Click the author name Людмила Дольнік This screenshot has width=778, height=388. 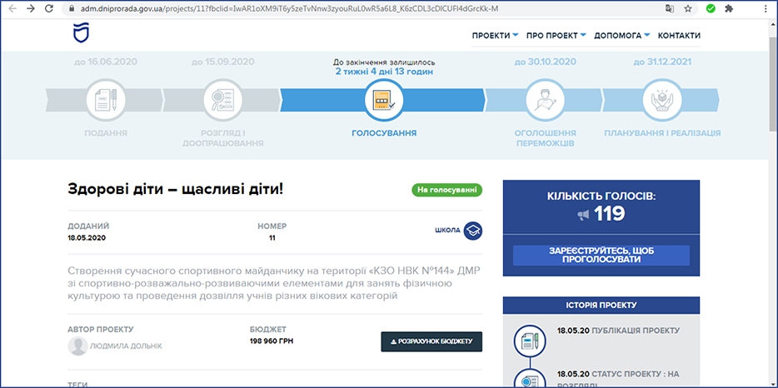click(x=126, y=346)
